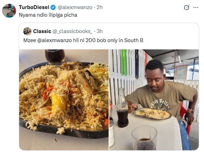
Task: Visit the @alexmwanzo handle next to TurboDiesel
Action: tap(75, 7)
